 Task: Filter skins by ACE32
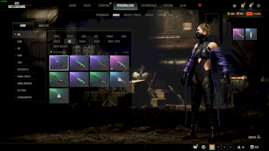click(70, 36)
